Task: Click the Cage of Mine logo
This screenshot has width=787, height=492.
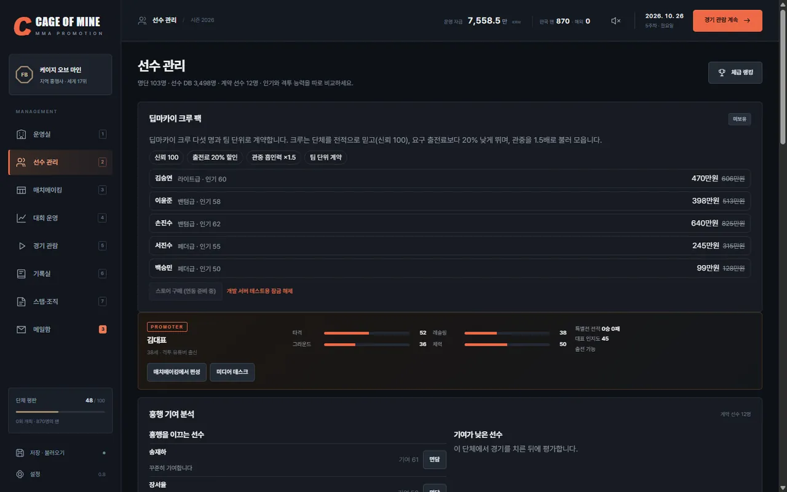Action: 59,25
